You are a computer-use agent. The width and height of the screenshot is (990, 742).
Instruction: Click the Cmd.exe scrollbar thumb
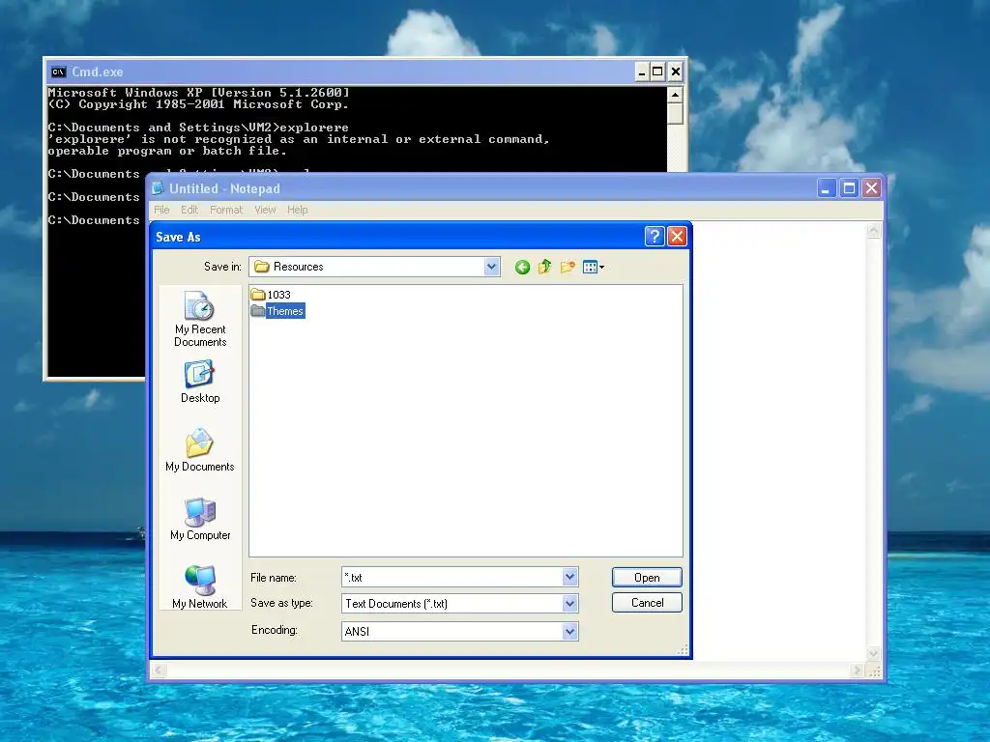coord(675,114)
